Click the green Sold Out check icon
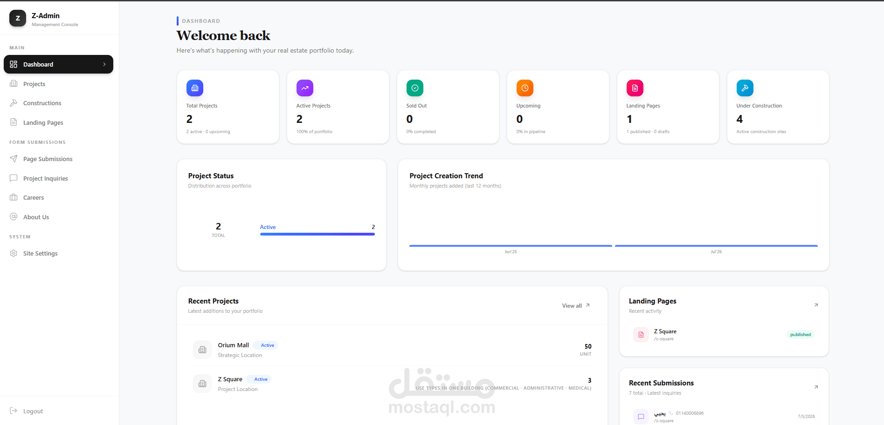Screen dimensions: 884x425 coord(415,88)
